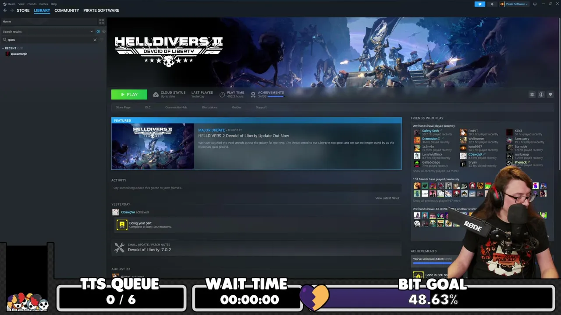Open Devoid of Liberty 7.0.2 patch notes
561x315 pixels.
[149, 250]
